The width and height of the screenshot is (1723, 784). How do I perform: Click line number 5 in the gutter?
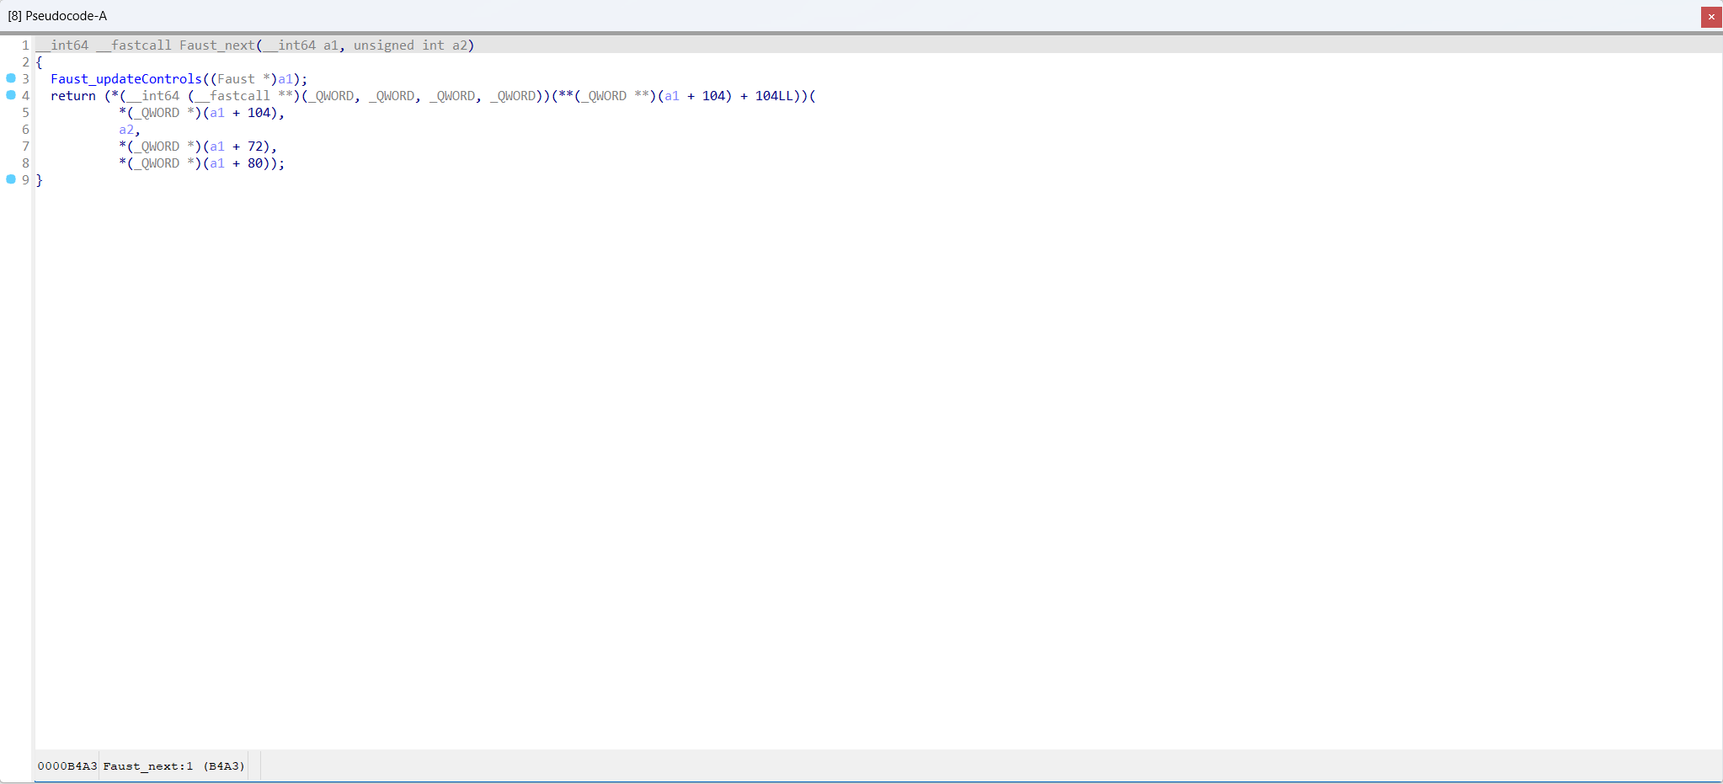click(x=25, y=113)
